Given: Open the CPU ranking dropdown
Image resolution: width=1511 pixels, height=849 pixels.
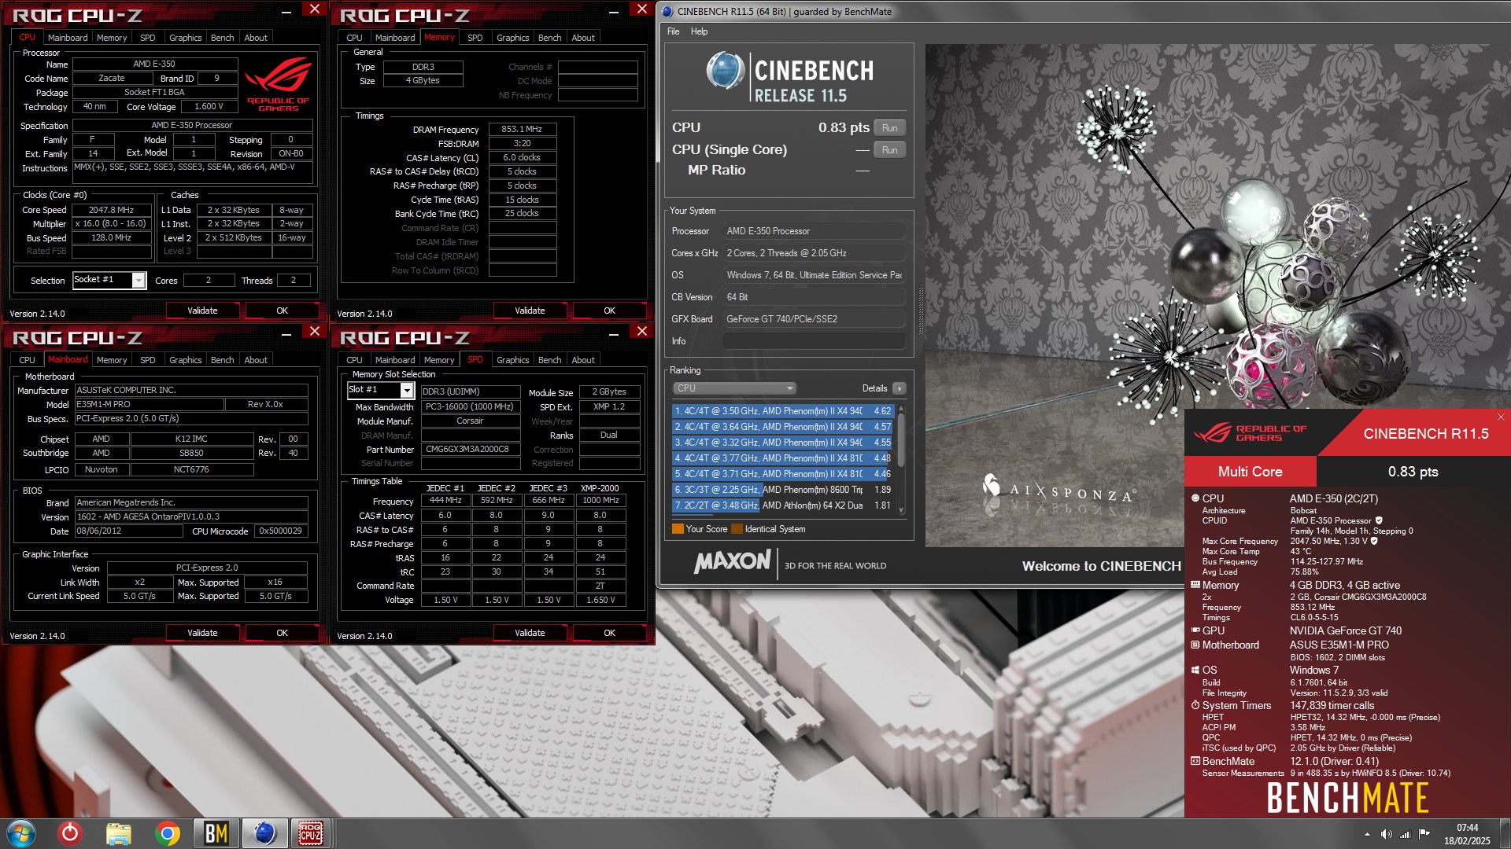Looking at the screenshot, I should (734, 388).
